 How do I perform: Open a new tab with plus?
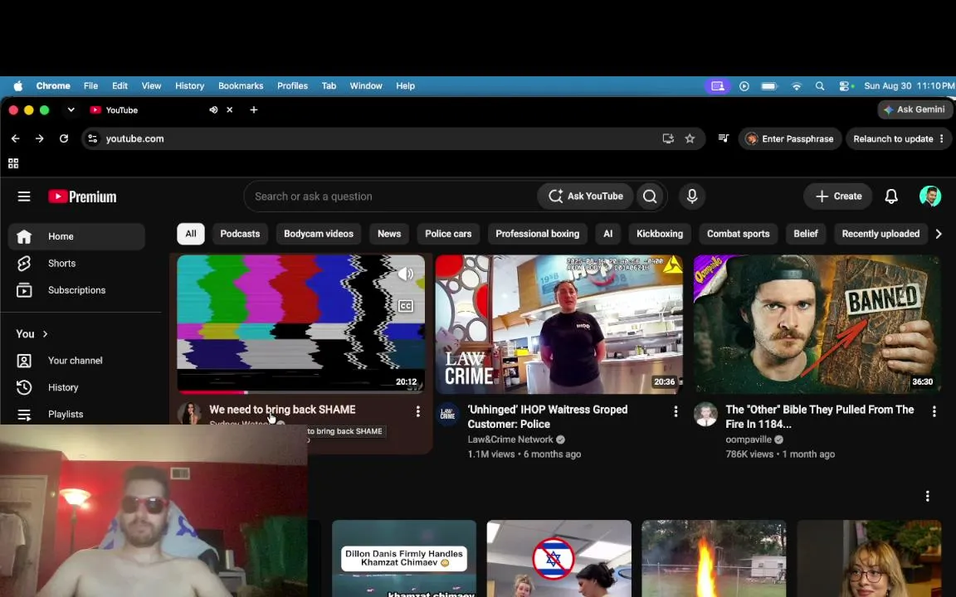pyautogui.click(x=254, y=109)
